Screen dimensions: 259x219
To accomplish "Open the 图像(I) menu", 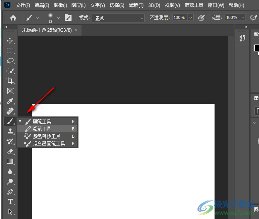I will tap(60, 5).
